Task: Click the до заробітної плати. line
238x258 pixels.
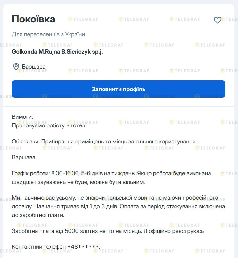Action: [38, 215]
